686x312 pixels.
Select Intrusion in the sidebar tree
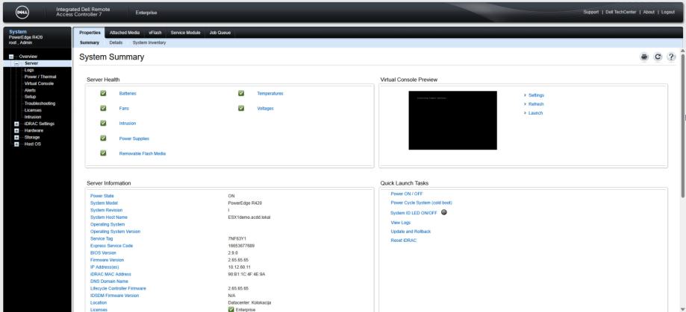coord(33,117)
